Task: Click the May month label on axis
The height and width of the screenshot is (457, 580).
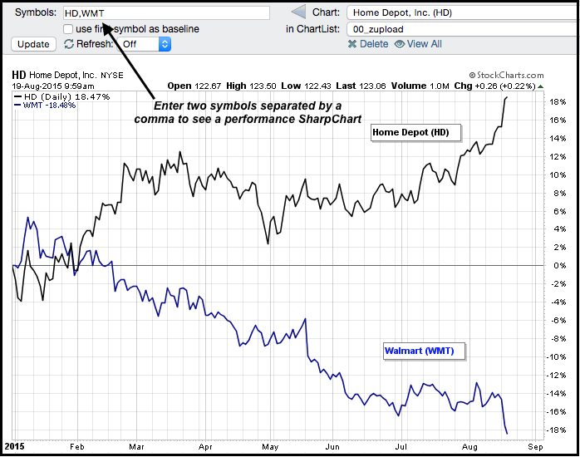Action: 270,447
